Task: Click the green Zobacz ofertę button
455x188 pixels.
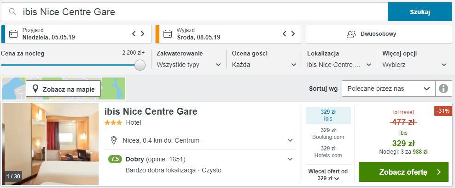Action: [x=403, y=172]
